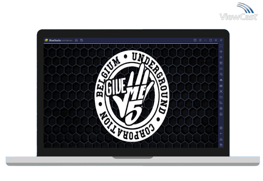Open the multi-instance icon in title bar
The height and width of the screenshot is (181, 263).
pos(82,40)
